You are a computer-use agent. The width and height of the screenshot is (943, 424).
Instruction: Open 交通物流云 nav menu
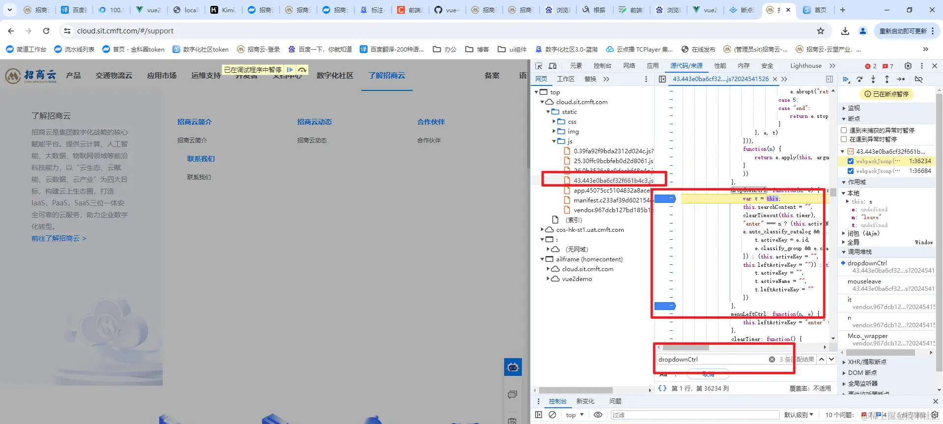[x=114, y=75]
